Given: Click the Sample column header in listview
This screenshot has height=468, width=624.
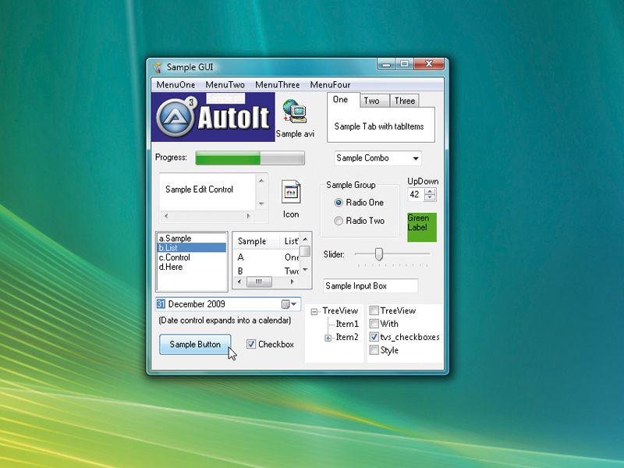Looking at the screenshot, I should tap(256, 241).
